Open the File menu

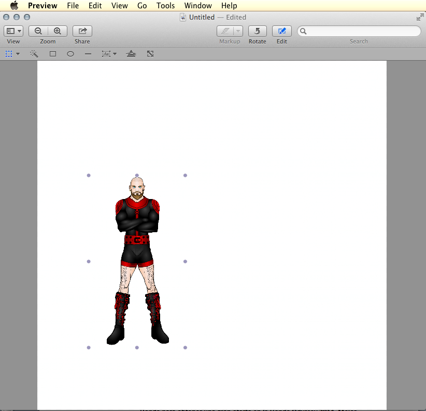click(x=73, y=6)
